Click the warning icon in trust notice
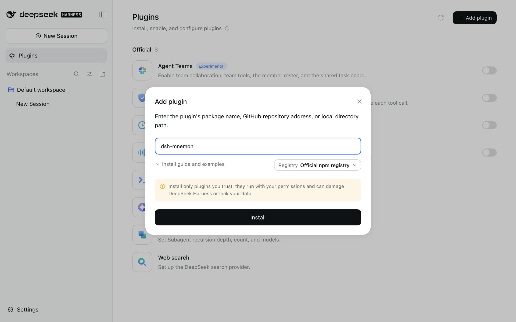 162,186
